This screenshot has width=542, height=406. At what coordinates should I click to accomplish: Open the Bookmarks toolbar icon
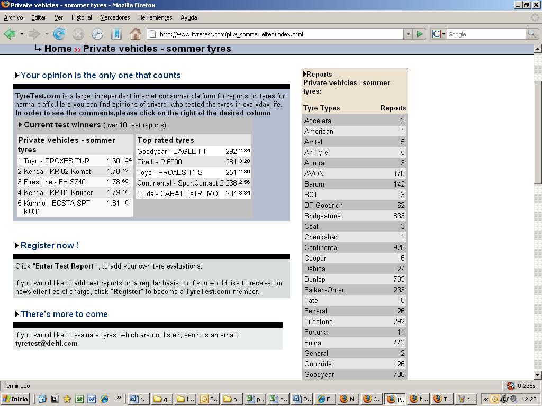(x=116, y=34)
